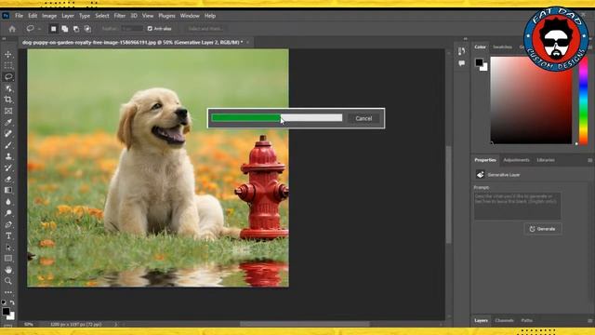
Task: Switch to the Channels tab
Action: tap(504, 320)
